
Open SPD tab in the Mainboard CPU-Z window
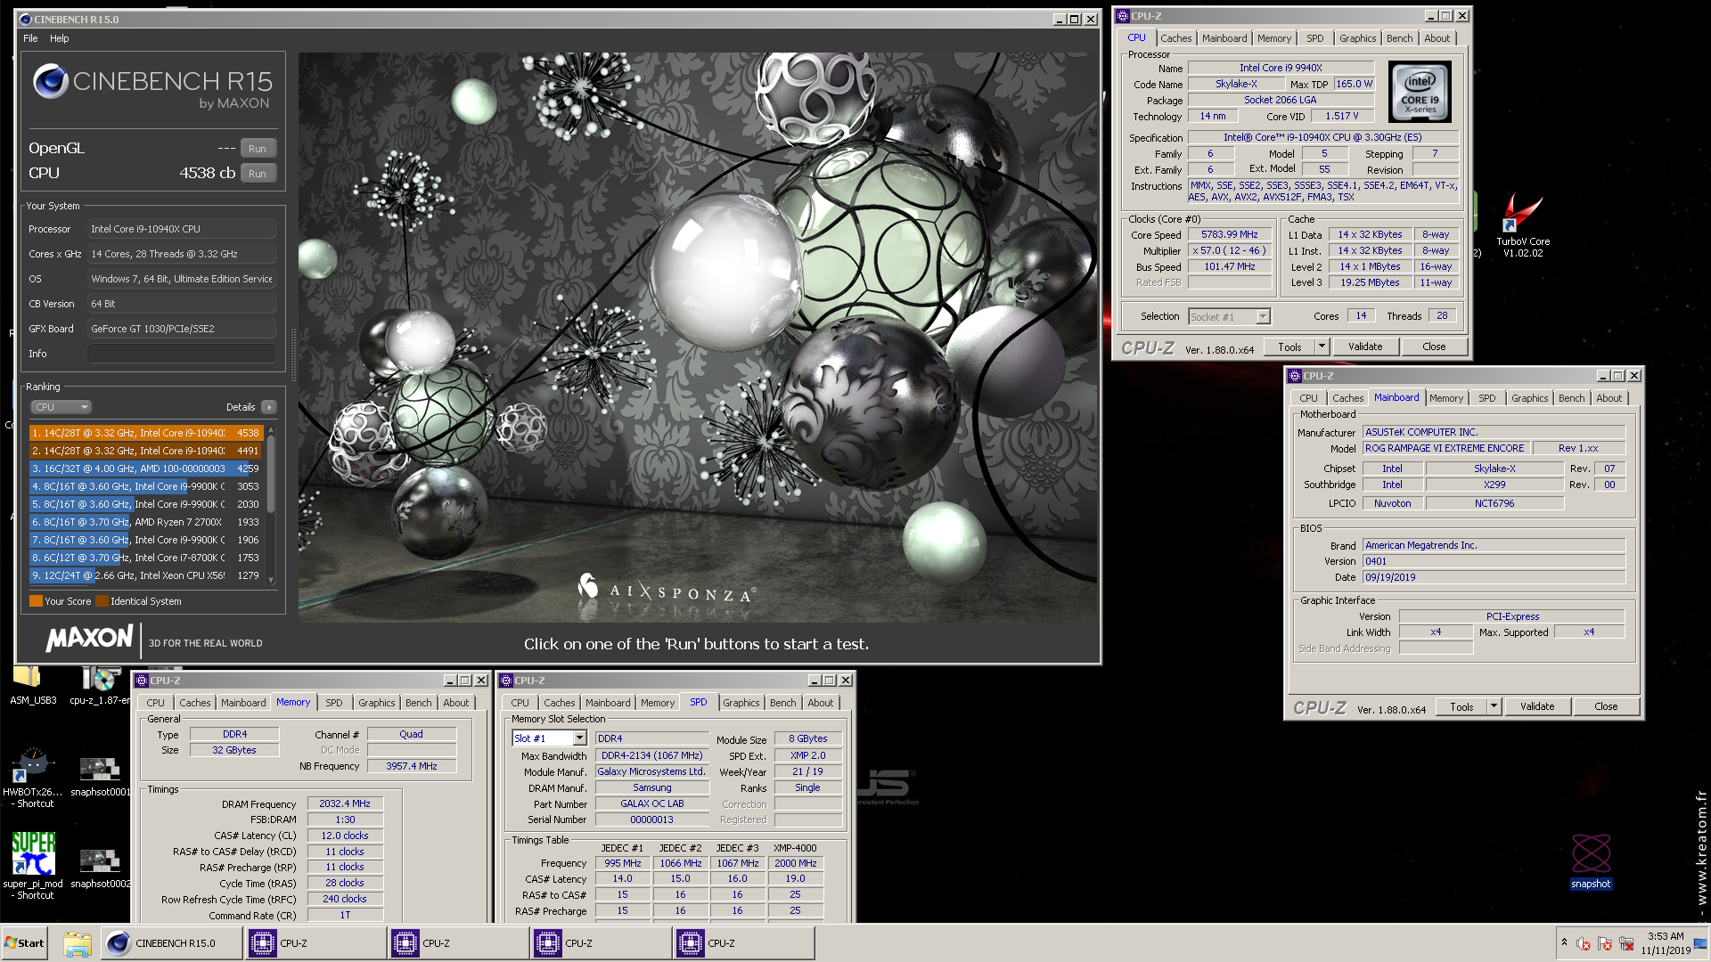[x=1486, y=398]
